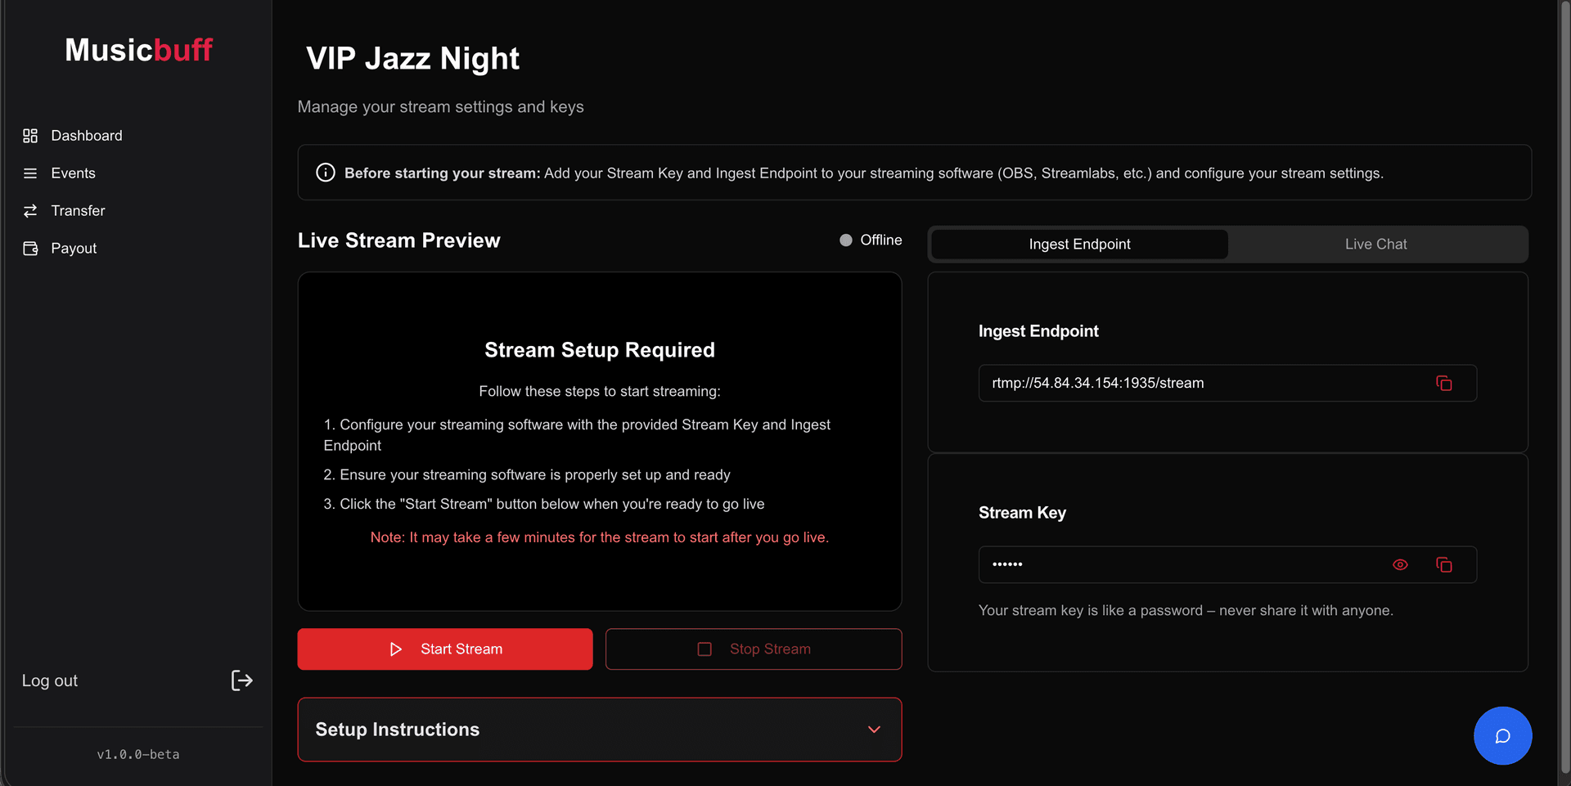Open Transfer from the sidebar

[31, 210]
